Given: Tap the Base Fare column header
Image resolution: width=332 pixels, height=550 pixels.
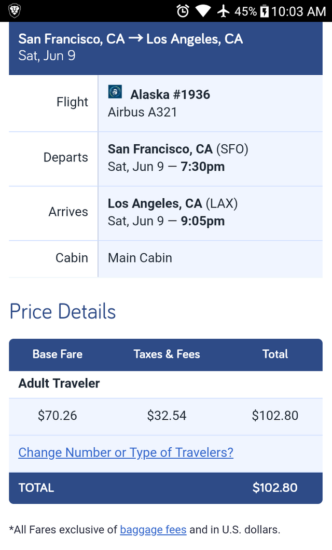Looking at the screenshot, I should click(x=58, y=354).
